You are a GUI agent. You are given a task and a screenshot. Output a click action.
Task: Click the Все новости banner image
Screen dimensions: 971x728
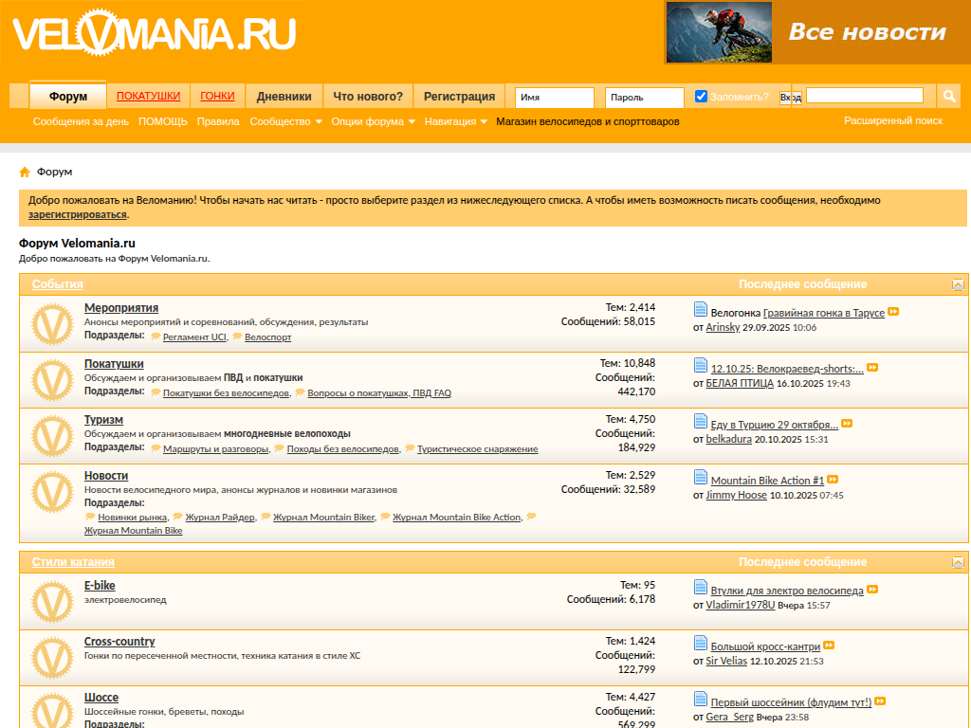pos(815,32)
